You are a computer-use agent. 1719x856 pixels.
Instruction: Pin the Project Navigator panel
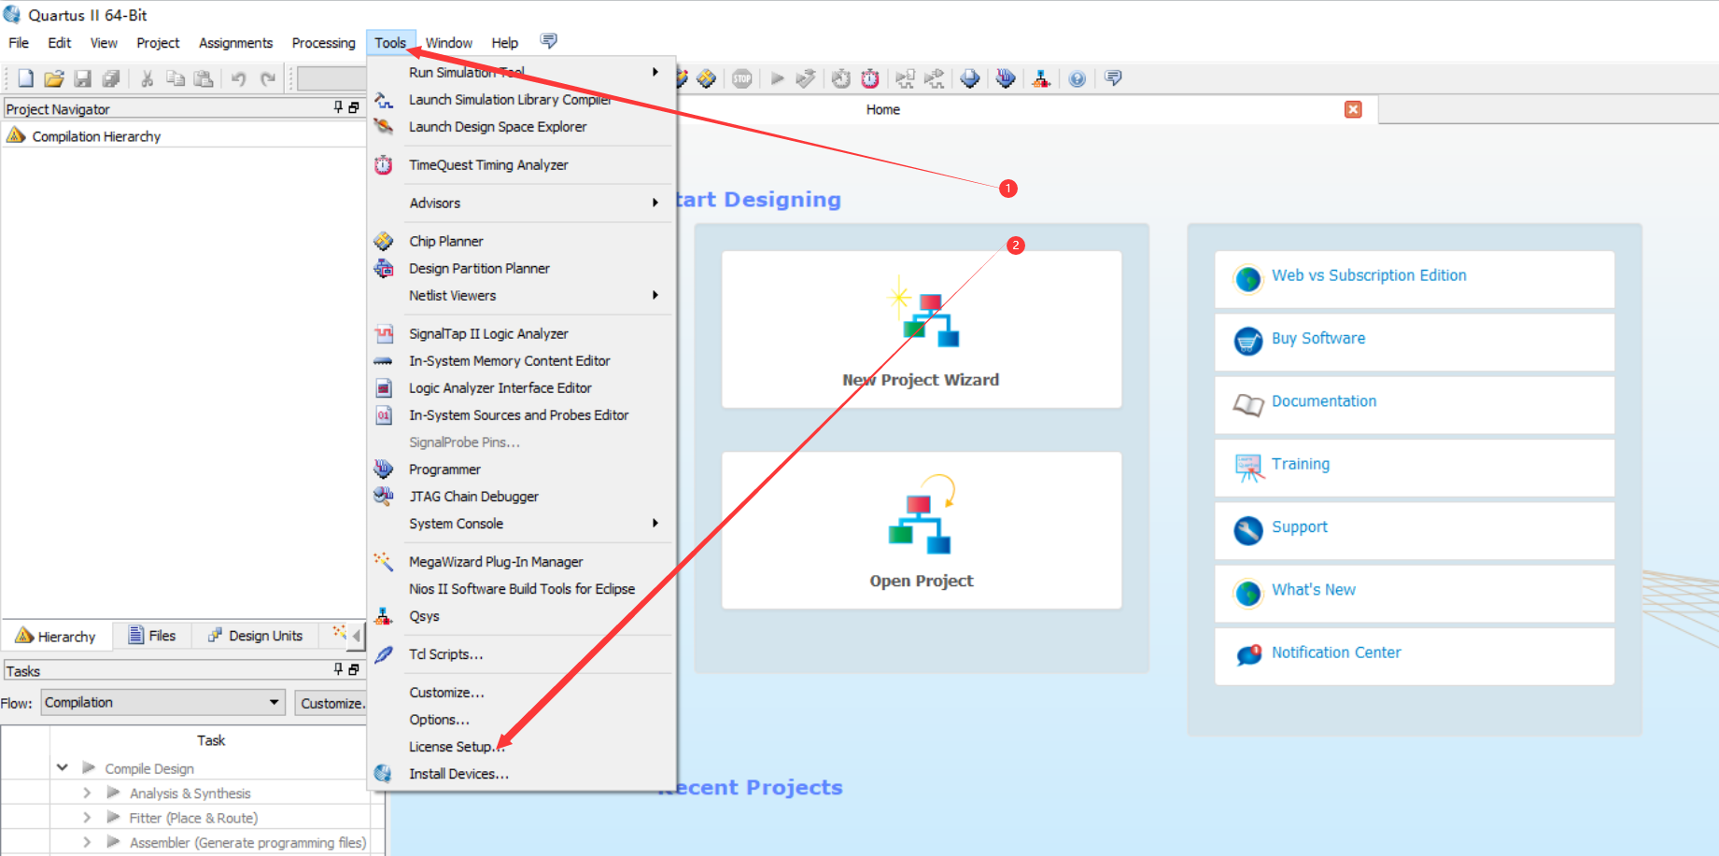pyautogui.click(x=338, y=108)
